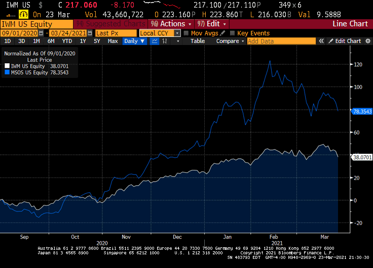Viewport: 373px width, 268px height.
Task: Switch to Table view
Action: click(x=198, y=41)
